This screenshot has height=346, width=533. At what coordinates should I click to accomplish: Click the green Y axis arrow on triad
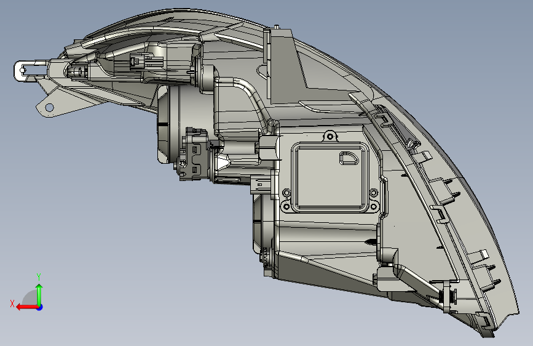(x=39, y=295)
